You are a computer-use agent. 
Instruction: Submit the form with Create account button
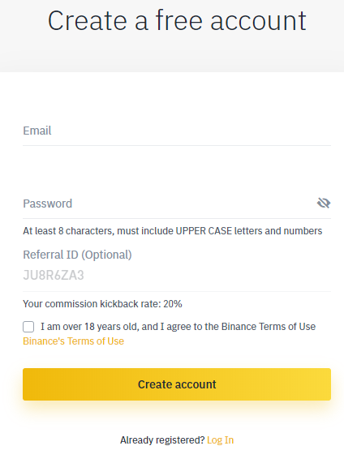coord(177,384)
